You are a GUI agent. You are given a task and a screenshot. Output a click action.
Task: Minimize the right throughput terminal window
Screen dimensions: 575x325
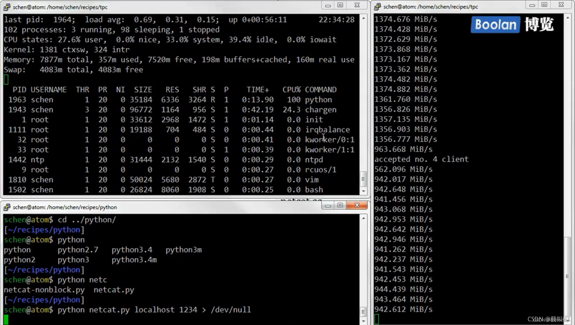(x=532, y=5)
